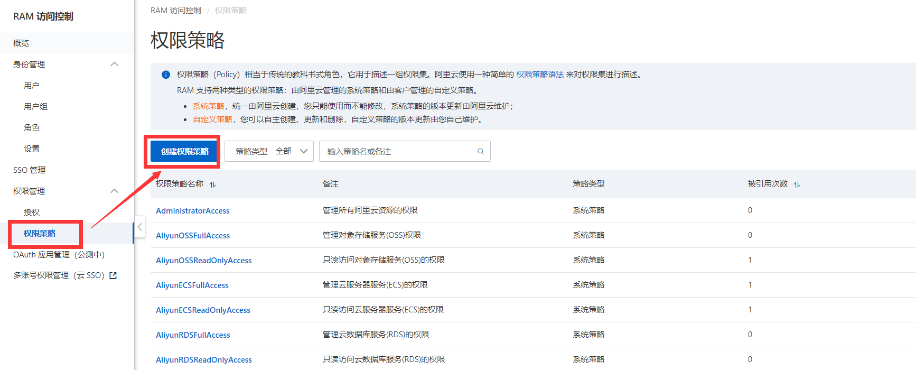The width and height of the screenshot is (916, 370).
Task: Open AliyunOSSReadOnlyAccess policy
Action: tap(204, 260)
